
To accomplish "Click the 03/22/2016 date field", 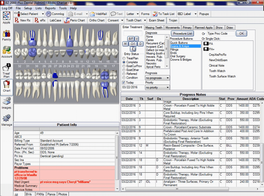I will [x=133, y=87].
